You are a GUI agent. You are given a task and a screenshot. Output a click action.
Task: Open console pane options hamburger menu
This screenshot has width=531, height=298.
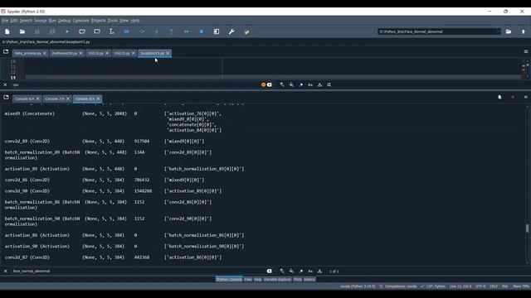click(x=526, y=98)
